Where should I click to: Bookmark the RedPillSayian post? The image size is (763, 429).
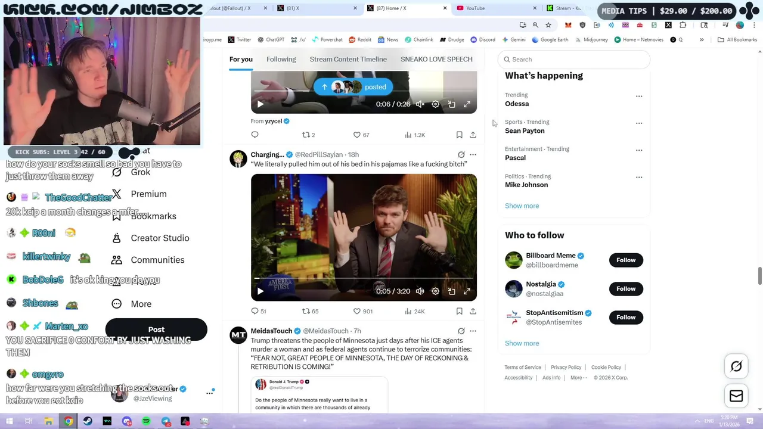459,311
